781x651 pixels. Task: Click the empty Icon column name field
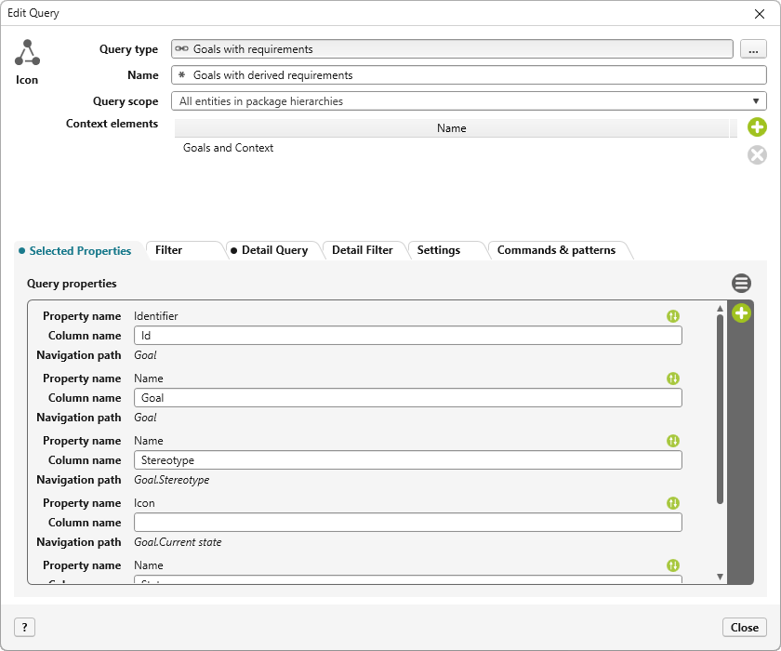pyautogui.click(x=408, y=523)
